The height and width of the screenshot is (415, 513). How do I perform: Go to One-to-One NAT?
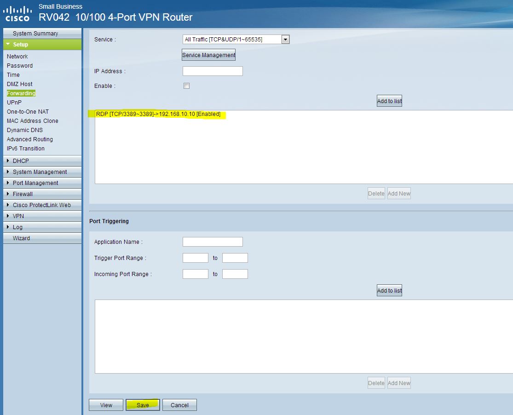point(28,112)
